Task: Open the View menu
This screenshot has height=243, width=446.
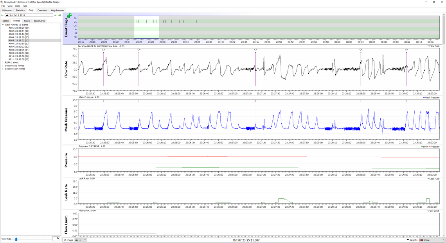Action: [x=10, y=6]
